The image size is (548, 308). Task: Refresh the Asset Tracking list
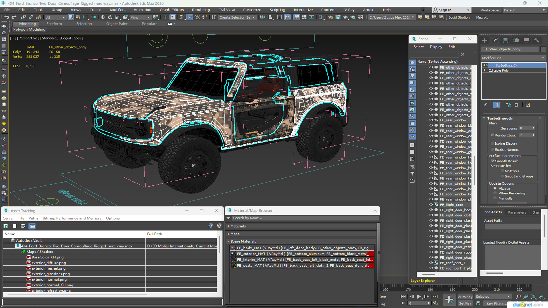coord(6,226)
